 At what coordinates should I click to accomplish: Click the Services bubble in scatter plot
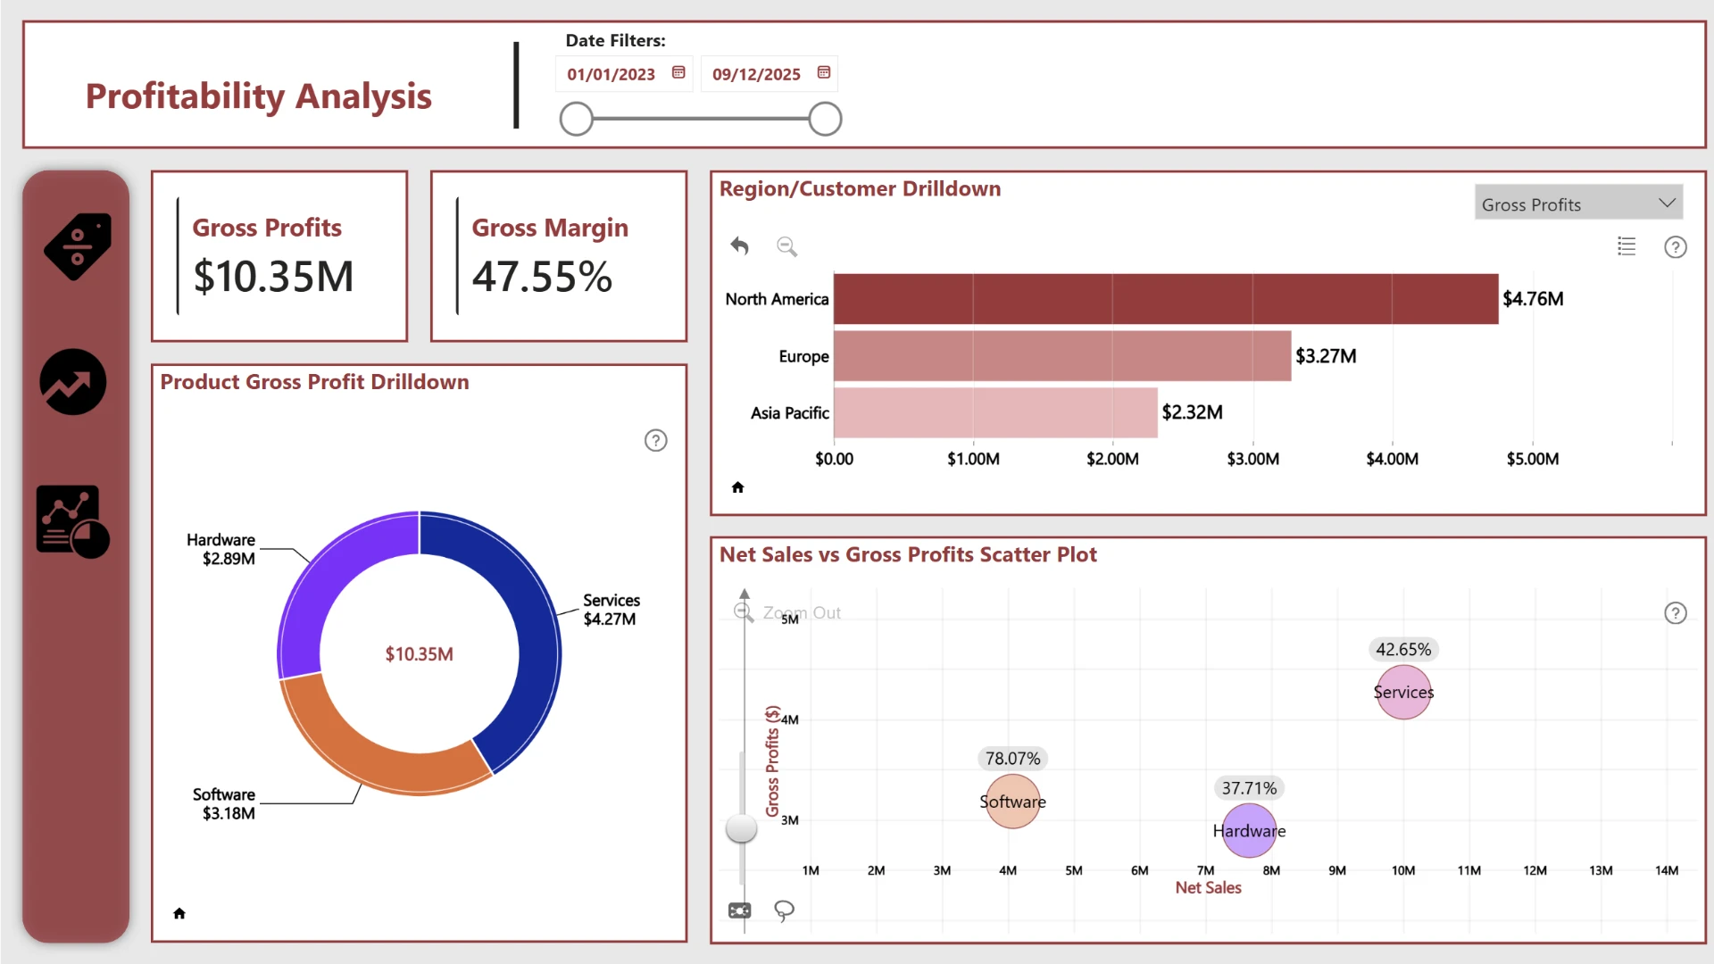coord(1403,692)
